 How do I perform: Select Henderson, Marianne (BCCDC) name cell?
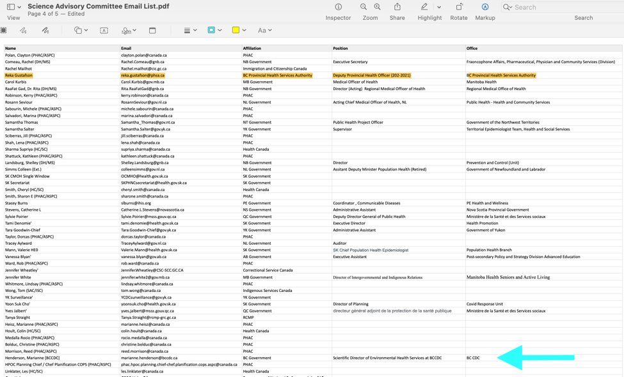coord(32,358)
